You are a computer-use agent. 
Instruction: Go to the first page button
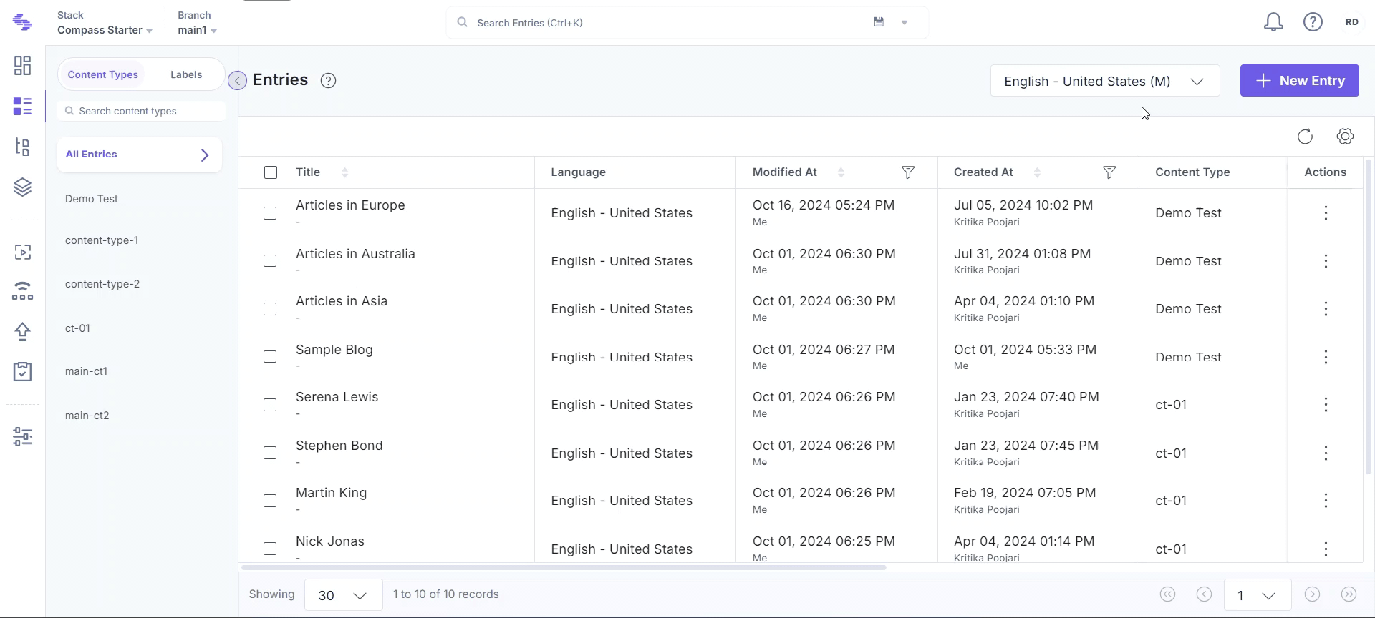pos(1167,594)
